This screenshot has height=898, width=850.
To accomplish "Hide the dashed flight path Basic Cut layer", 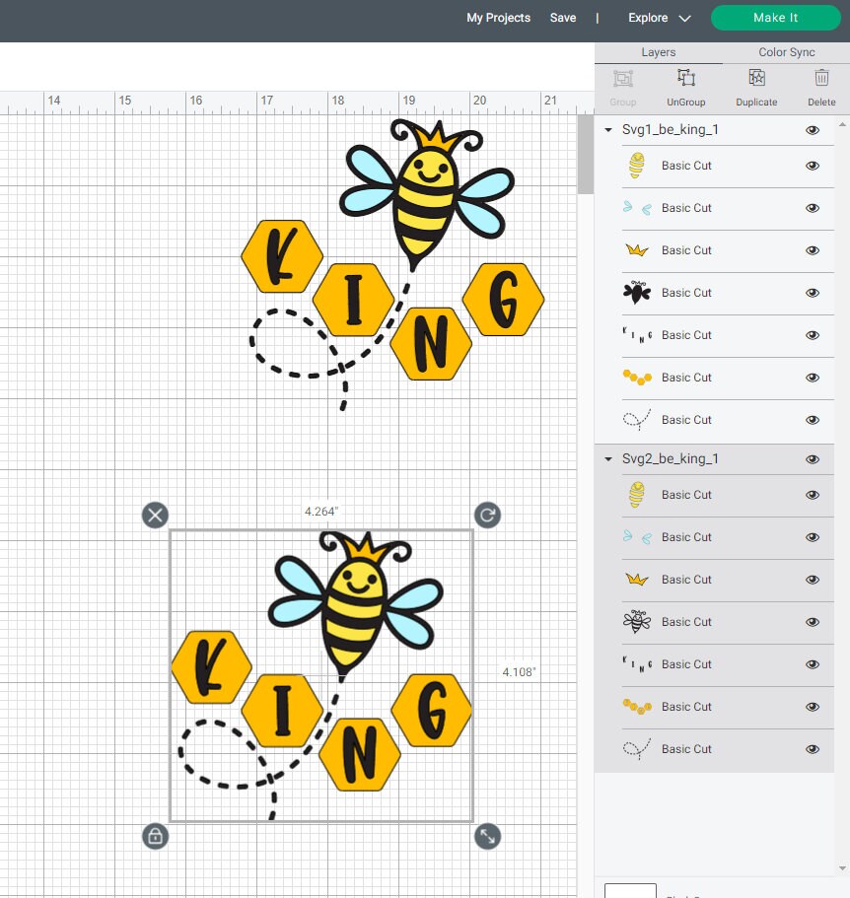I will point(813,420).
